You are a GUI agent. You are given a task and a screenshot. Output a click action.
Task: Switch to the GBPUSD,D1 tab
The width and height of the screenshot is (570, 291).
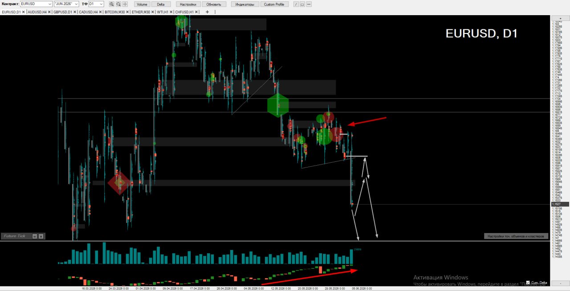click(x=63, y=12)
